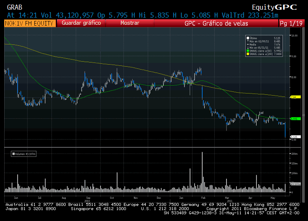
Task: Click the yellow SMAVG cierre (200) legend swatch
Action: (248, 54)
